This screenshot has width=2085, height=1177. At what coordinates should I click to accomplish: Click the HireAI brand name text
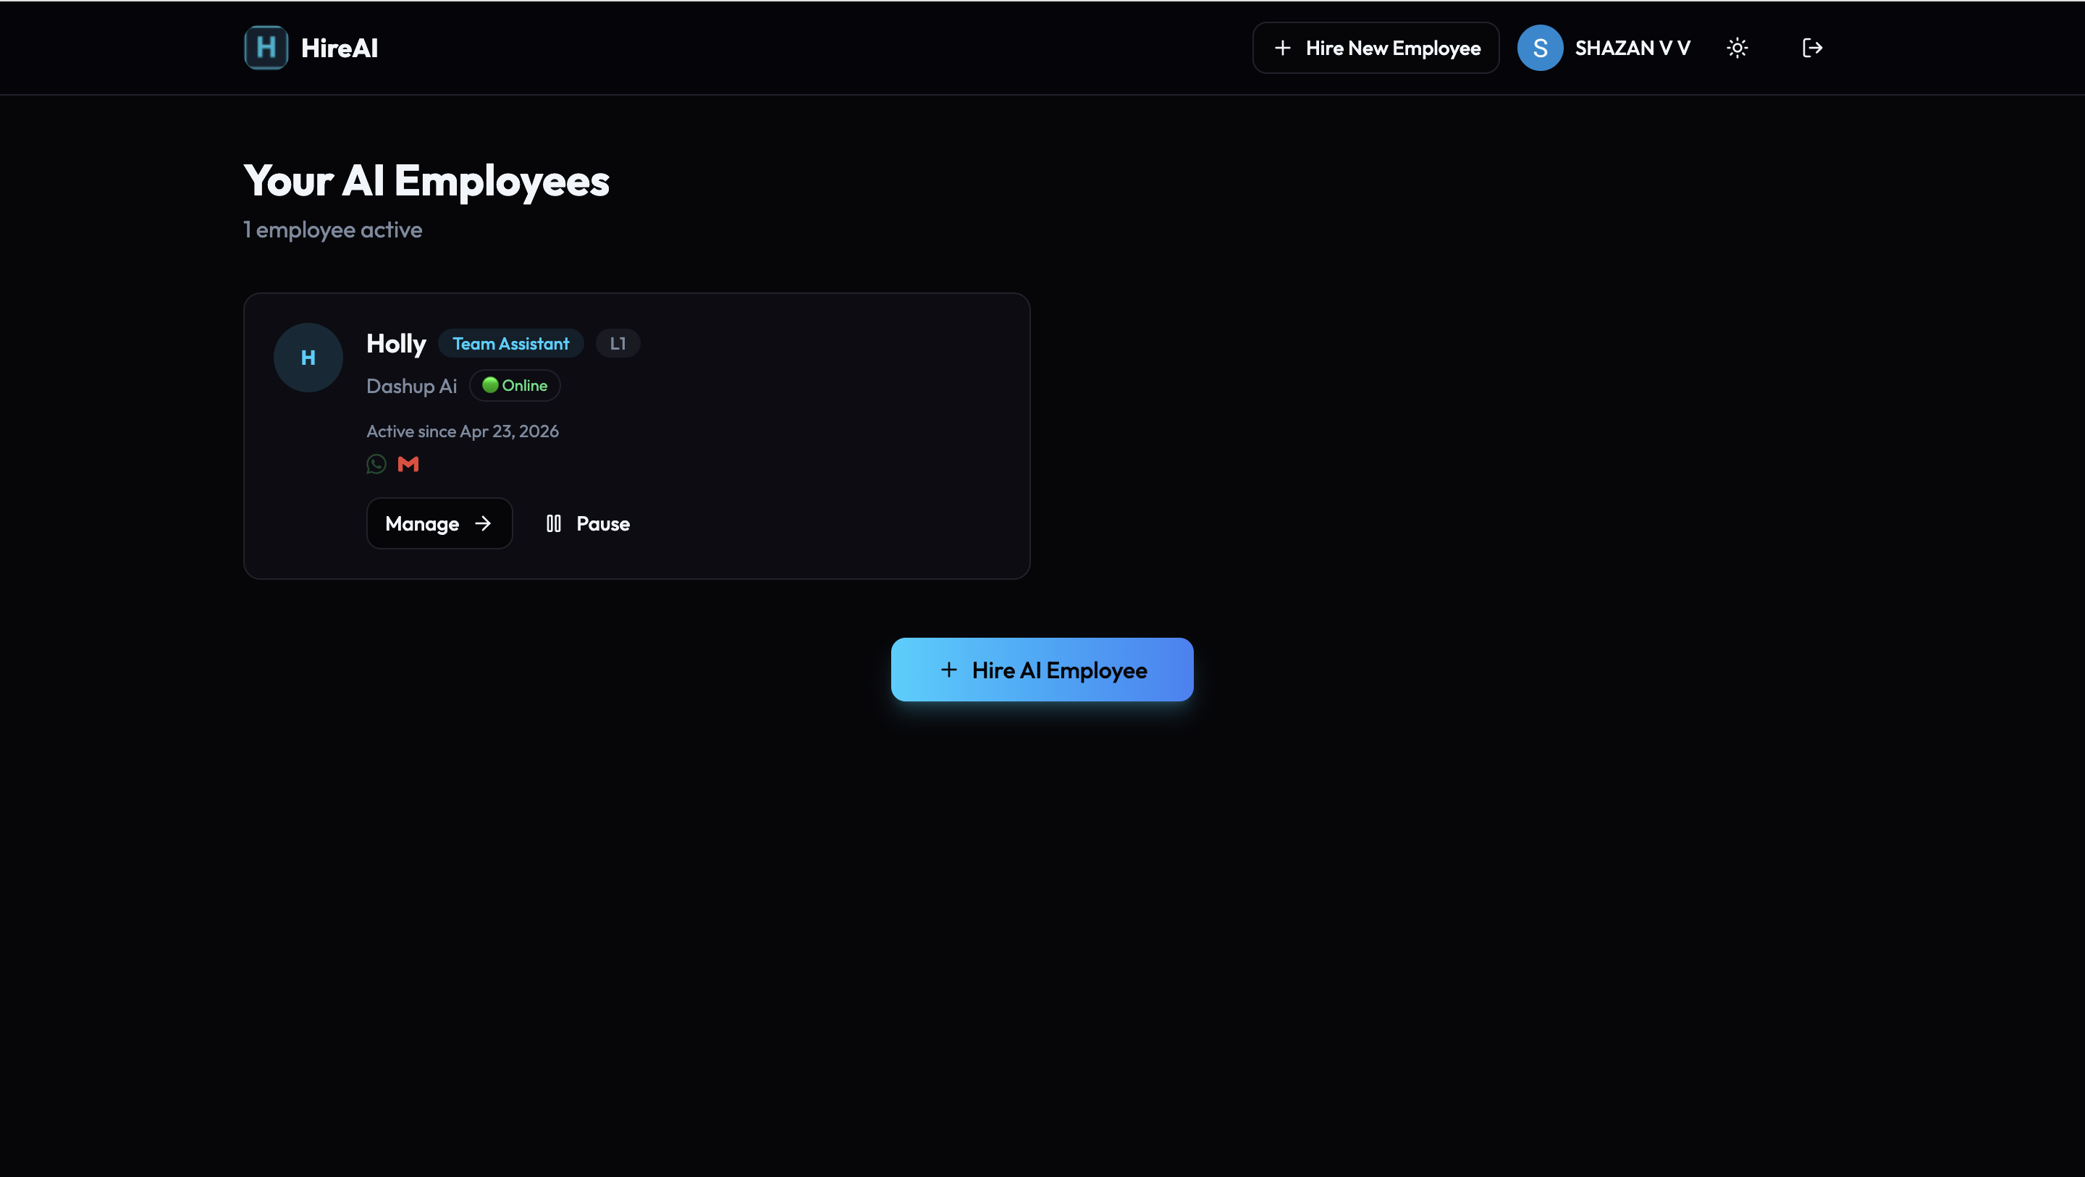pyautogui.click(x=339, y=48)
